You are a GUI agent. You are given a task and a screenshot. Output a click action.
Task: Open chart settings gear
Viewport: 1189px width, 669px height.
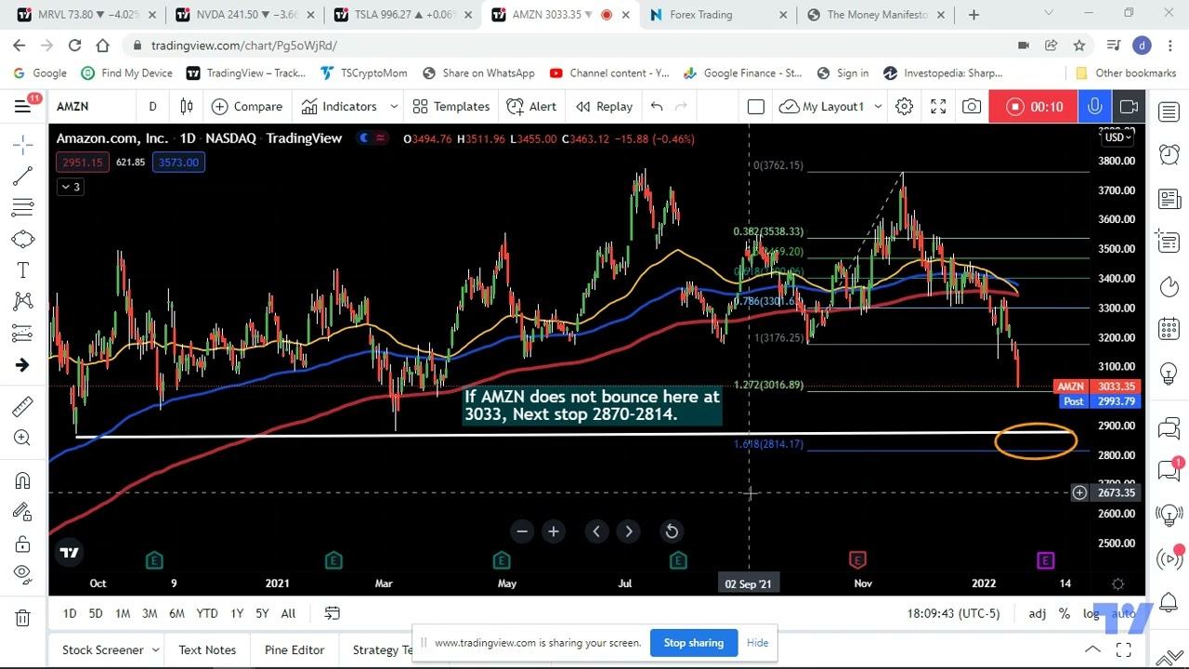click(x=904, y=107)
